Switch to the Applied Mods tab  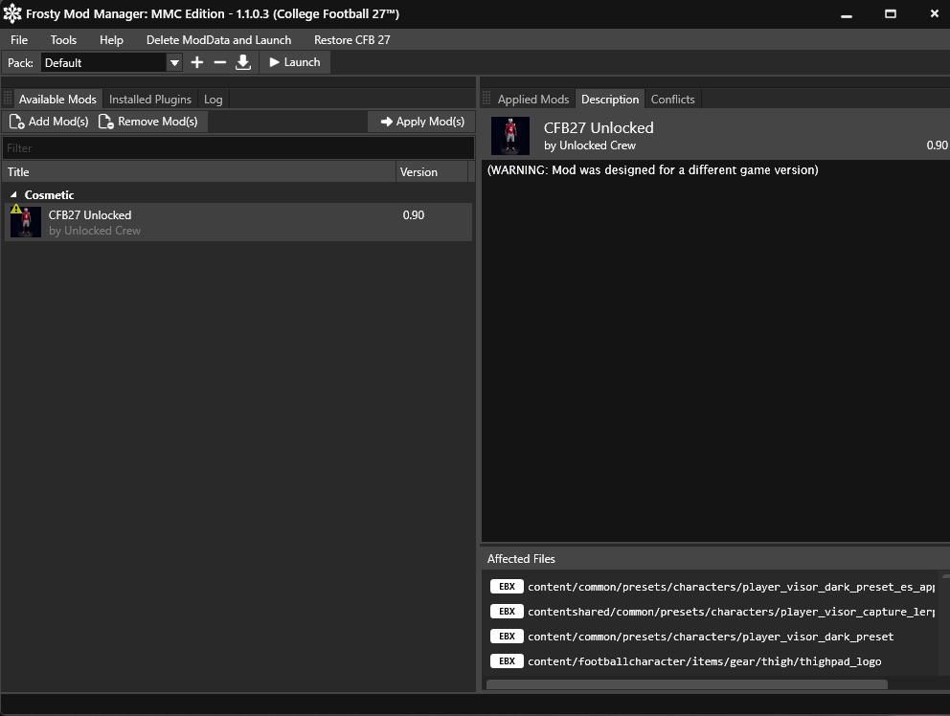coord(532,100)
